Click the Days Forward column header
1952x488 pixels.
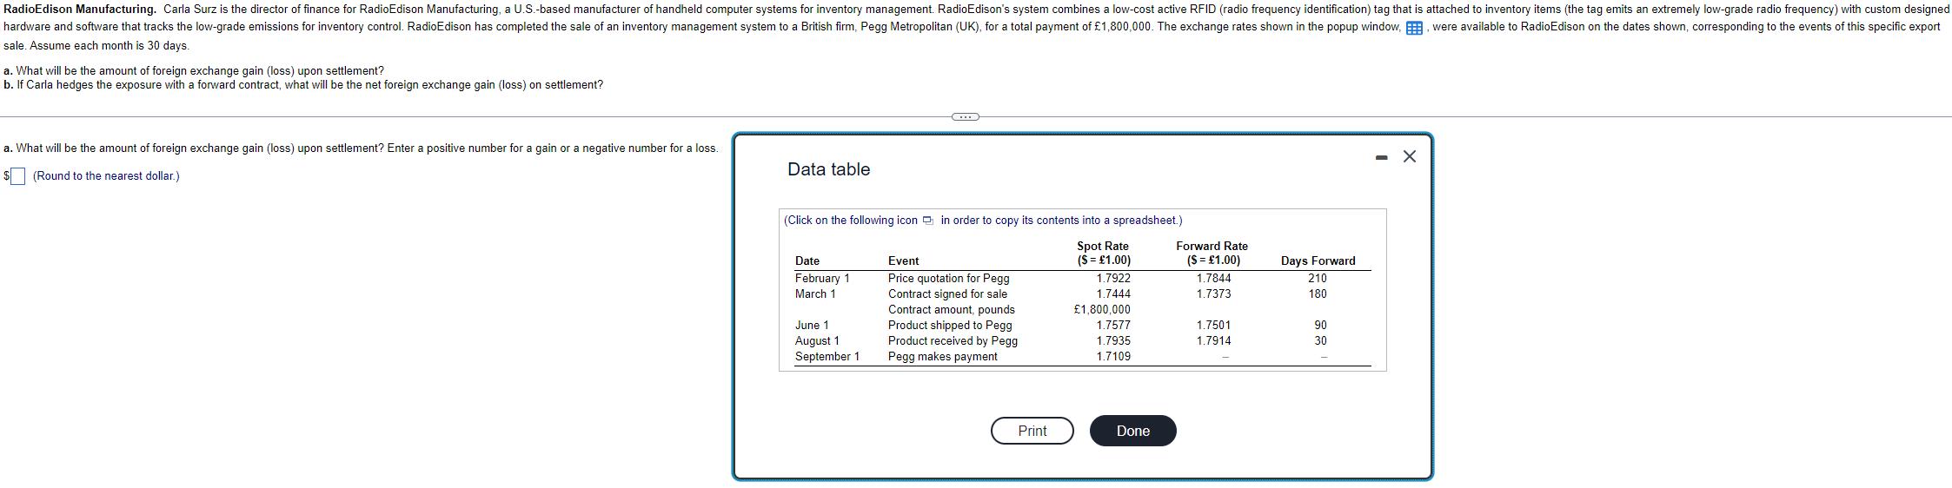(1318, 261)
